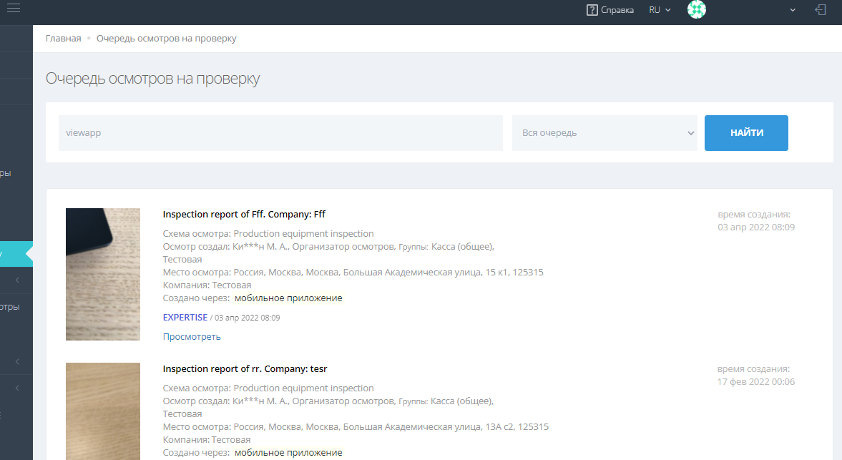Expand sidebar section below the active item
842x460 pixels.
16,280
